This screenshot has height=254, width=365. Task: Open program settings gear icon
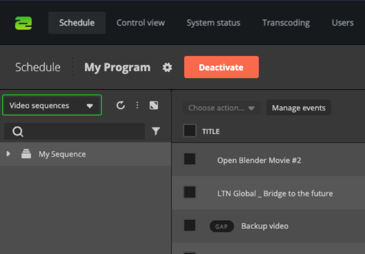167,67
